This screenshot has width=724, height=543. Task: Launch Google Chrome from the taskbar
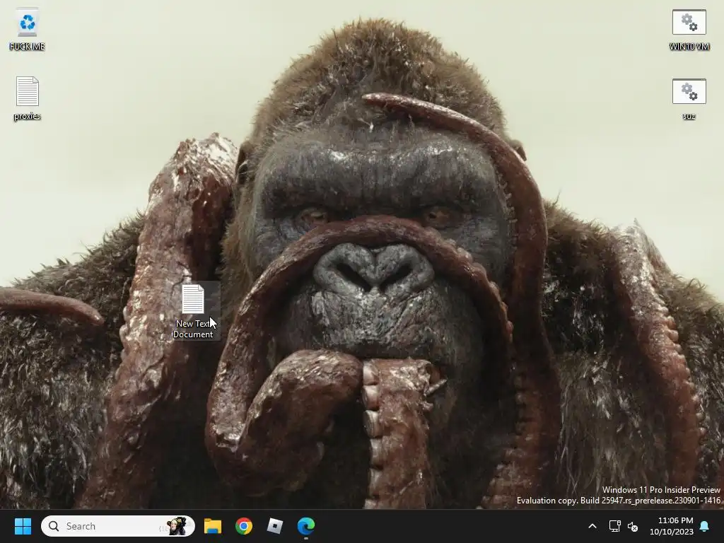click(244, 526)
